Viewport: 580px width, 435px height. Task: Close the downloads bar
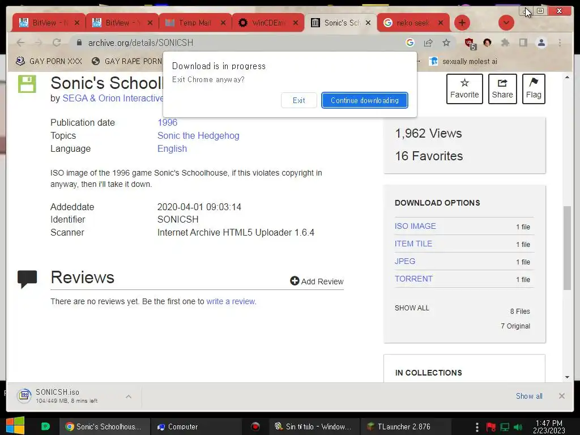pyautogui.click(x=561, y=396)
